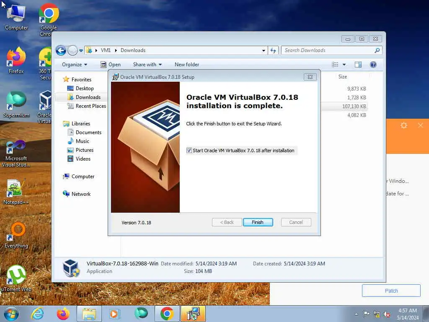The width and height of the screenshot is (429, 322).
Task: Open the view options dropdown arrow
Action: (x=344, y=65)
